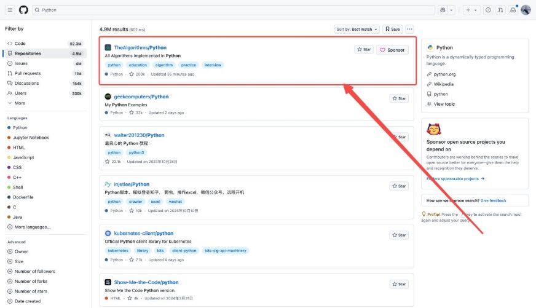Filter by JavaScript language color dot
The width and height of the screenshot is (536, 308).
9,157
